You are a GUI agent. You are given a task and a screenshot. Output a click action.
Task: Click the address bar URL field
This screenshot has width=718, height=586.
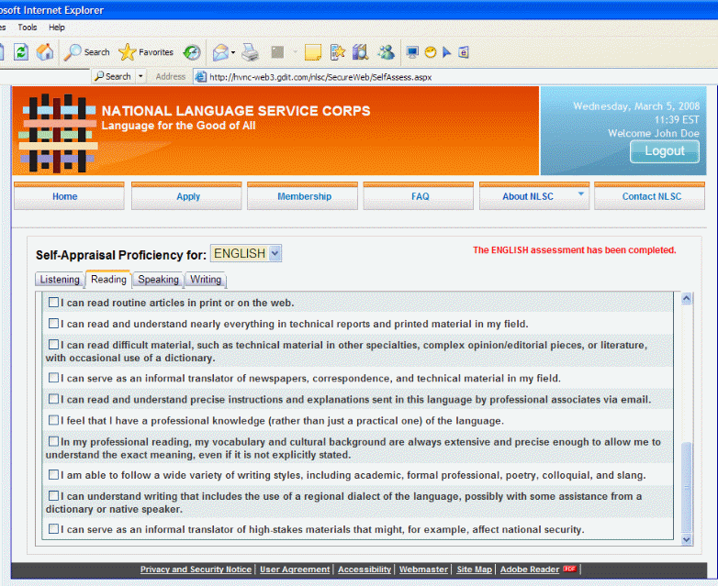click(455, 77)
